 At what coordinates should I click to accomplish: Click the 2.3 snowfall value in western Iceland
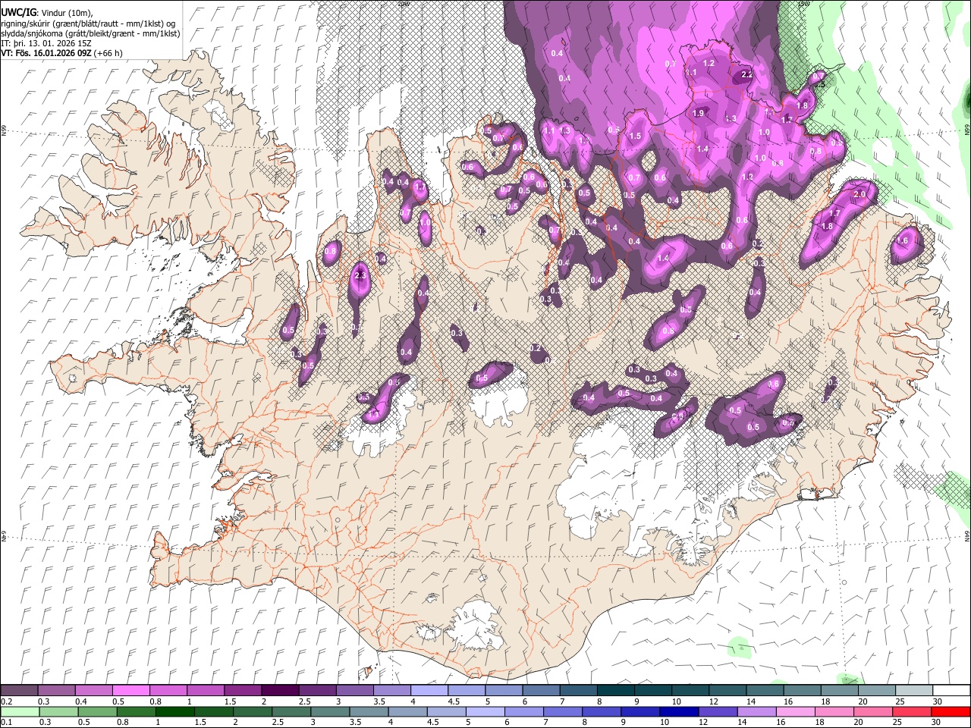(360, 275)
